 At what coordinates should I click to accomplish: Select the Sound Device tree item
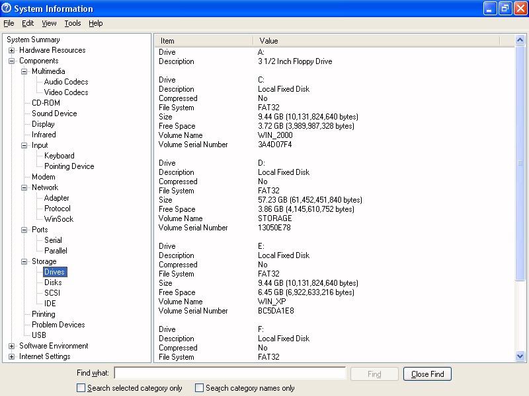click(x=54, y=114)
